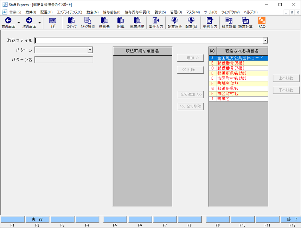The image size is (301, 228).
Task: Run import with 実行 F2 button
Action: coord(37,219)
